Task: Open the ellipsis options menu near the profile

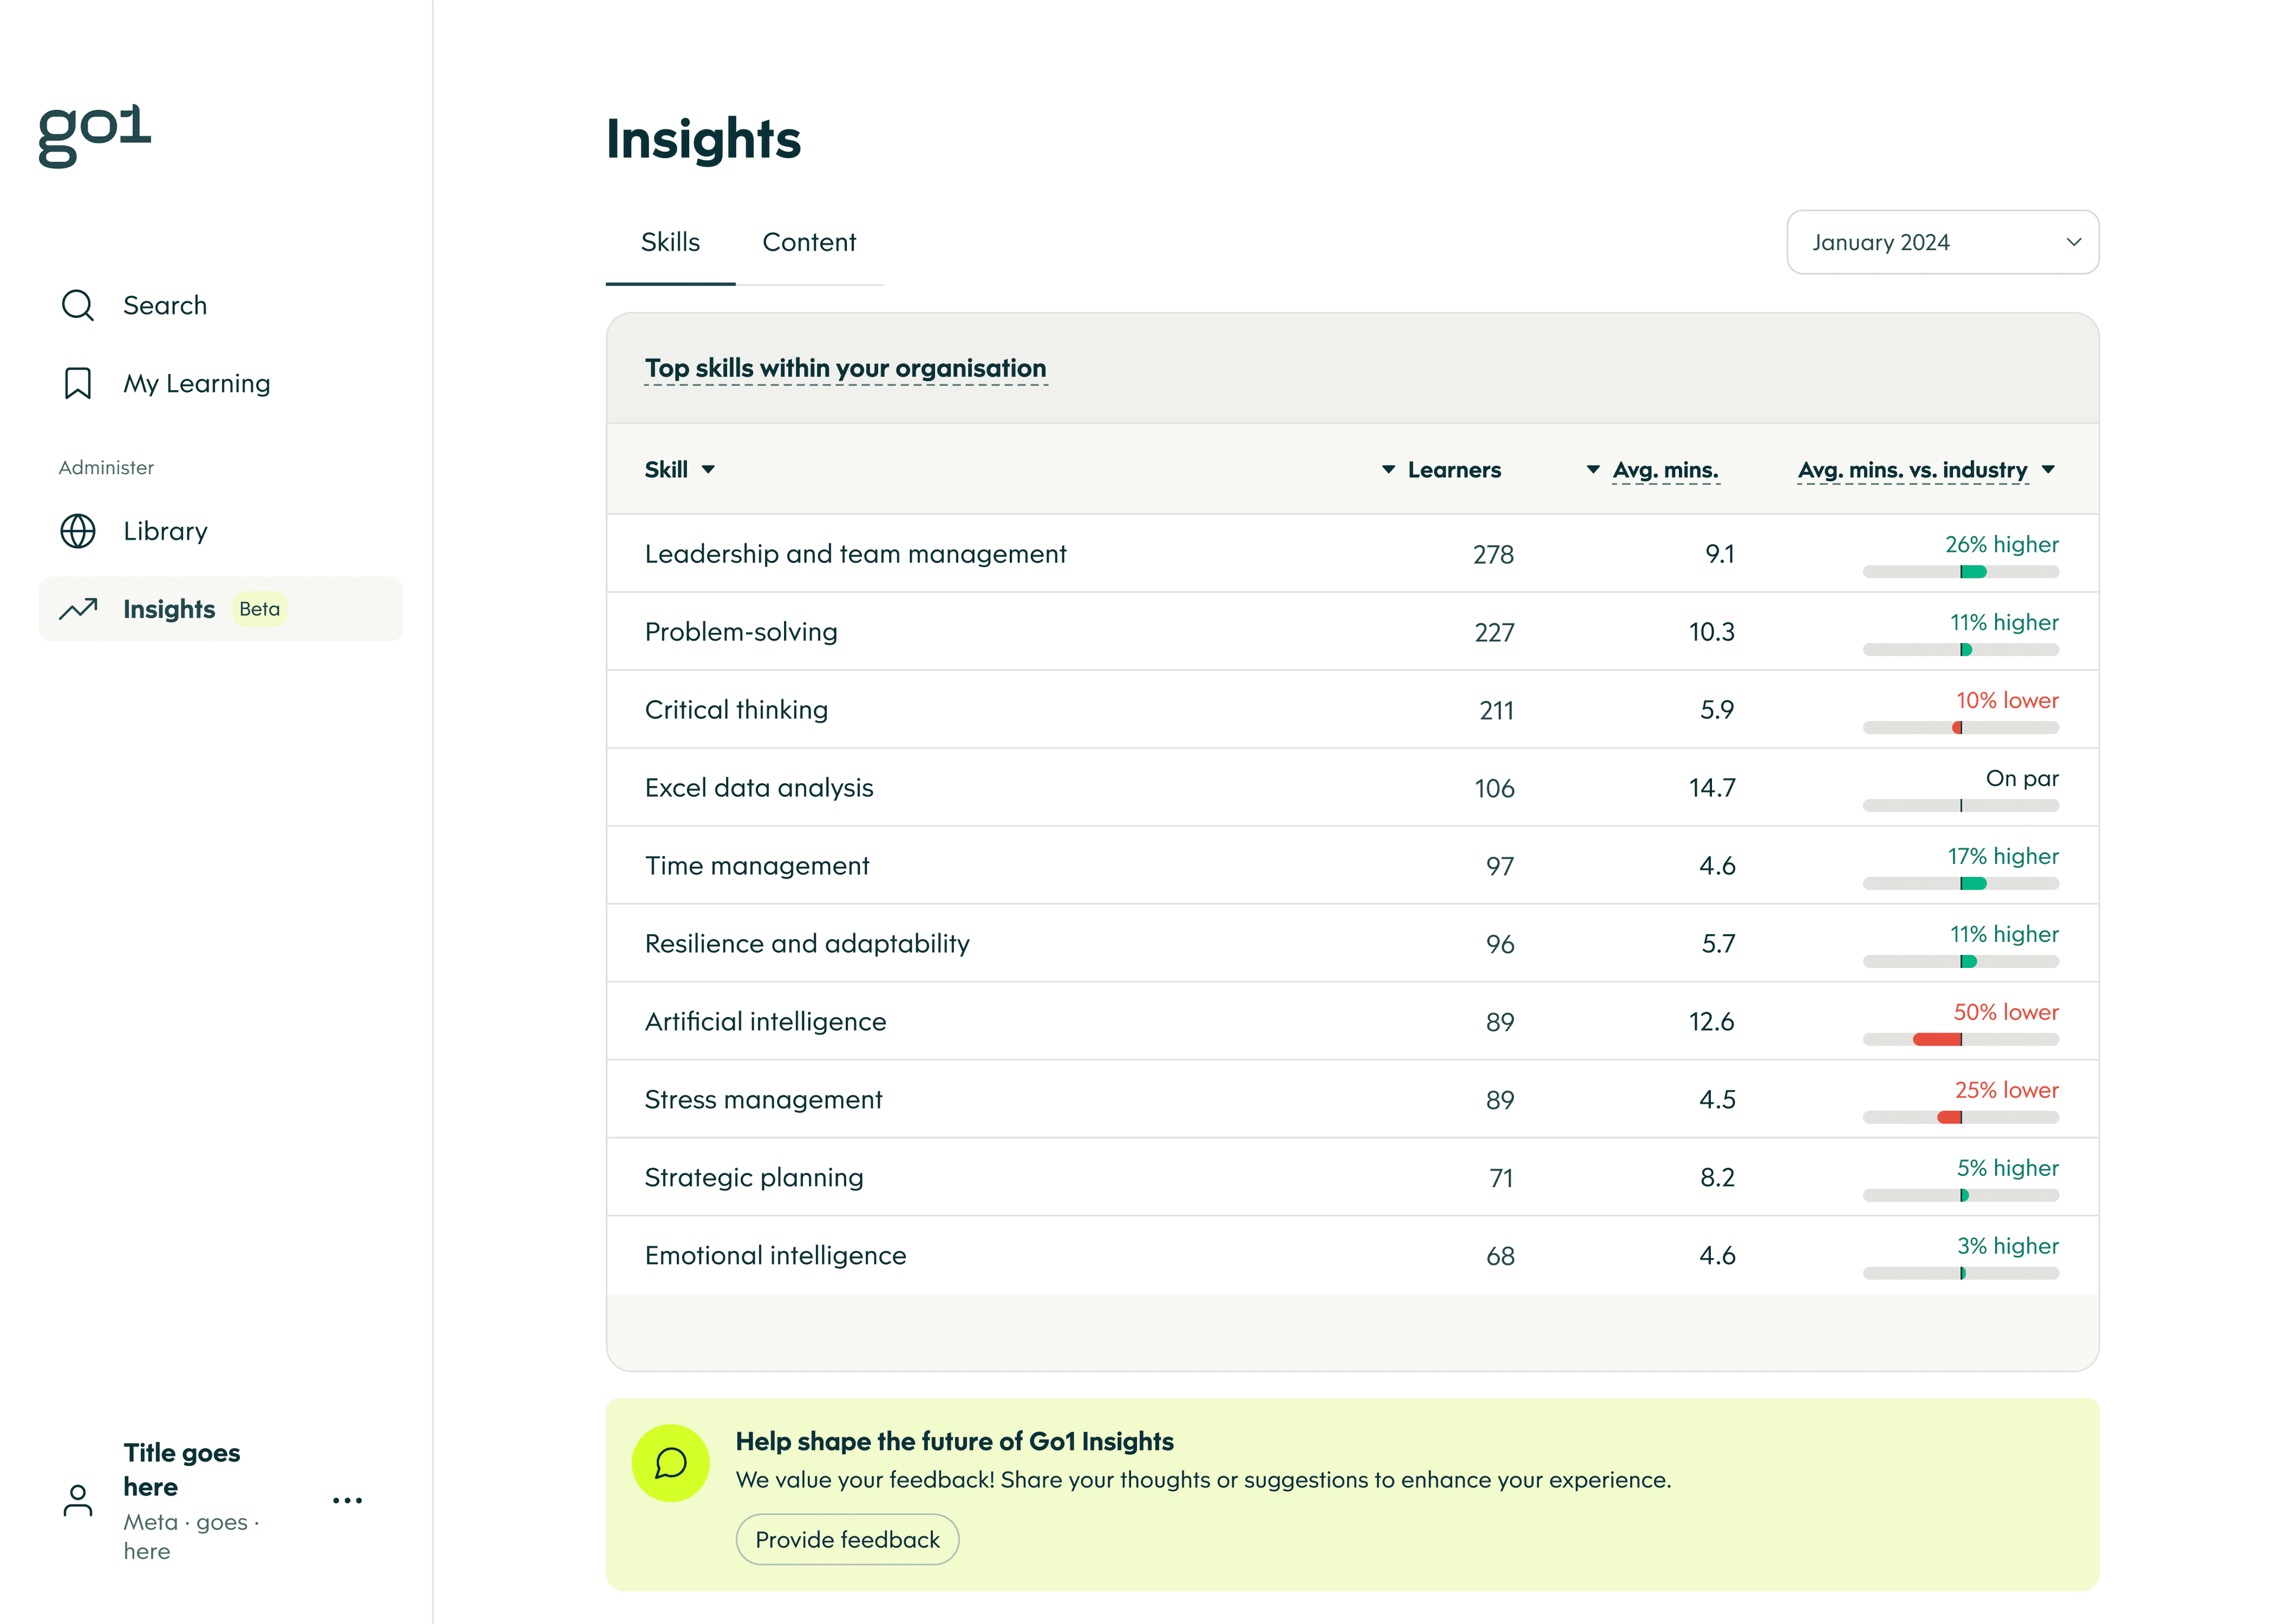Action: coord(347,1499)
